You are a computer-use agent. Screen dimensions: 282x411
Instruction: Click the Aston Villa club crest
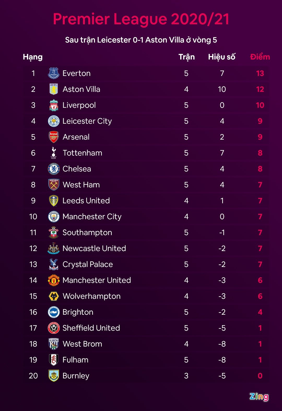[x=54, y=89]
